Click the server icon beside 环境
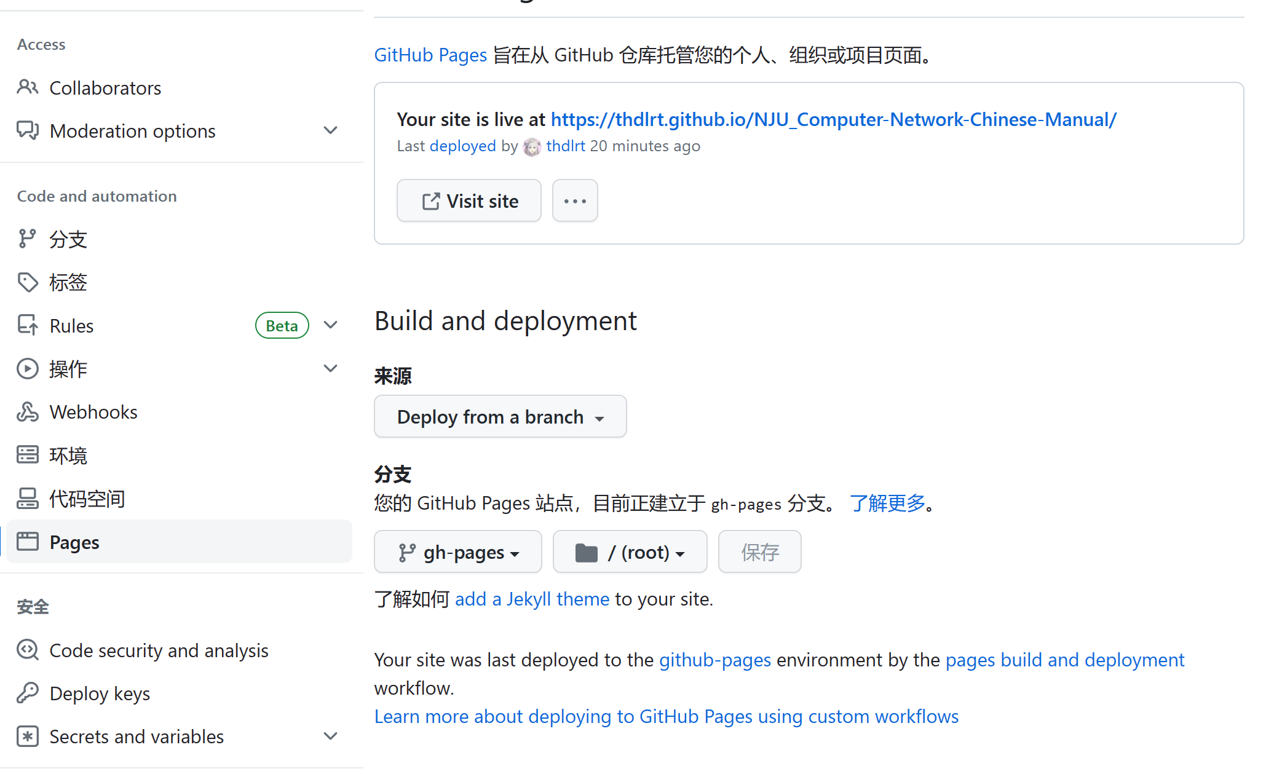Image resolution: width=1266 pixels, height=774 pixels. (x=28, y=455)
